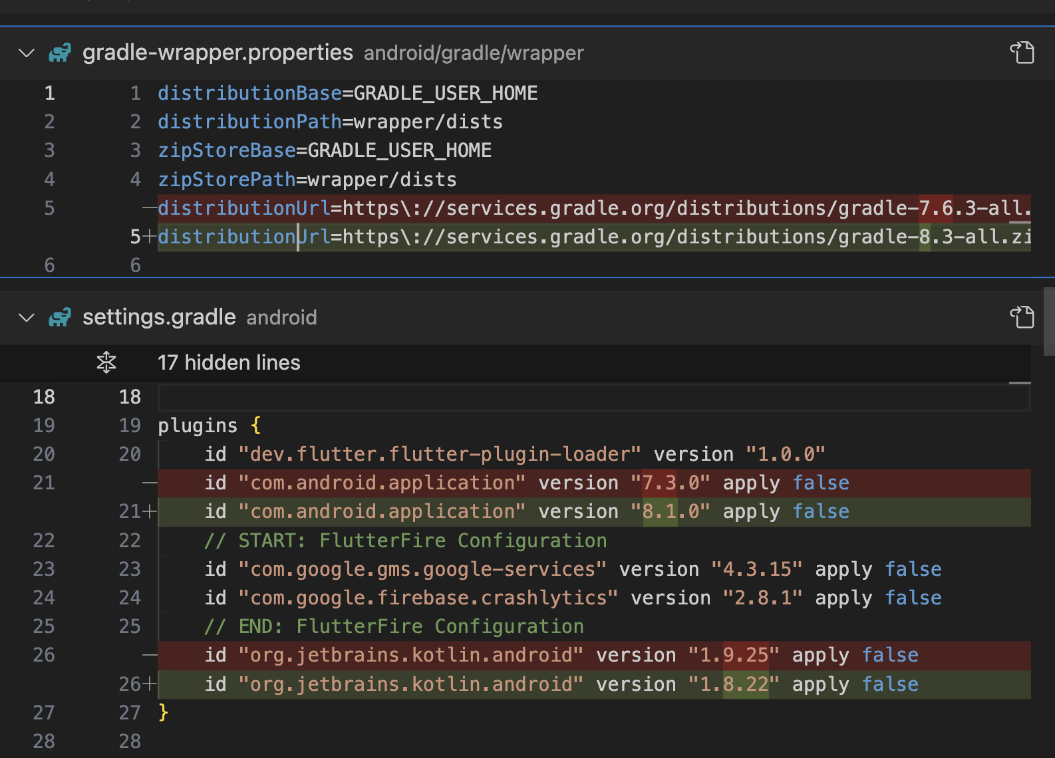The height and width of the screenshot is (758, 1055).
Task: Collapse the settings.gradle diff section
Action: (27, 317)
